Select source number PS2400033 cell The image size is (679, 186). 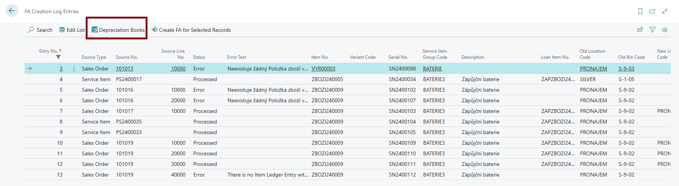[x=129, y=132]
